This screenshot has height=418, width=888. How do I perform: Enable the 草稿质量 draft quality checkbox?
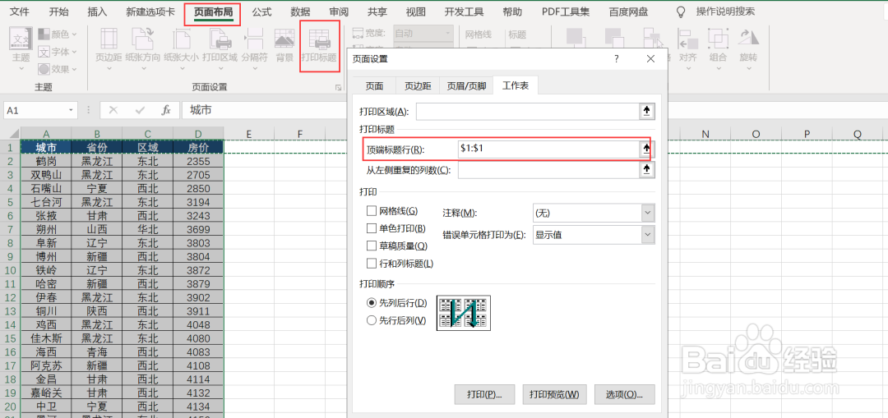(x=372, y=246)
